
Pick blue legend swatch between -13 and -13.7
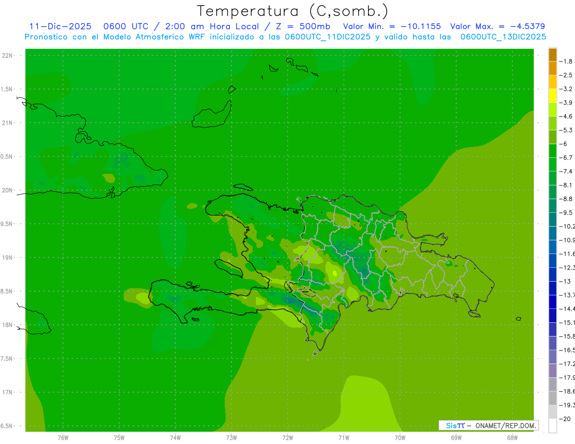pos(552,288)
